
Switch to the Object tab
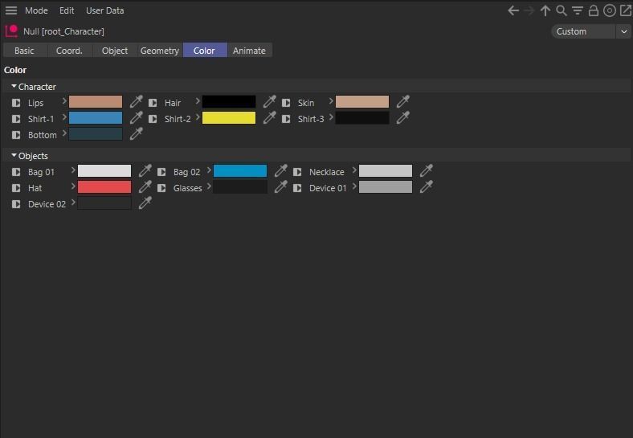(x=115, y=51)
